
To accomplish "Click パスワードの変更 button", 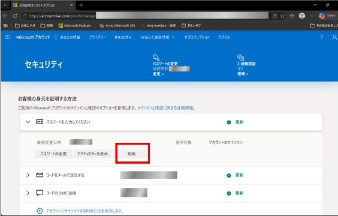I will [53, 154].
